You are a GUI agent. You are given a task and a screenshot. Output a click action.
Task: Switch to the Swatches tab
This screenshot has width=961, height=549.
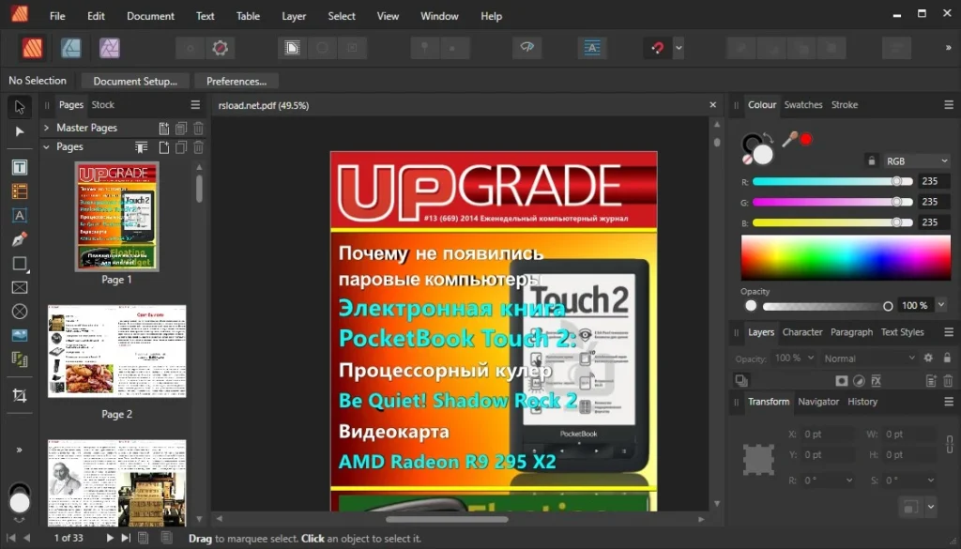click(x=802, y=105)
